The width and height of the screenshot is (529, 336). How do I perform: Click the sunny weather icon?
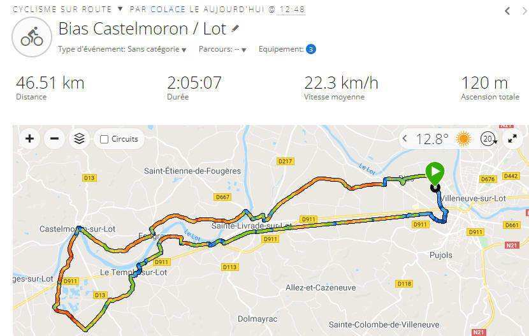pyautogui.click(x=463, y=138)
